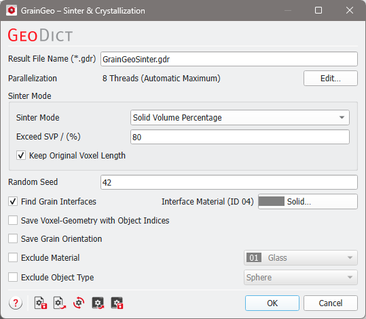Maximize the GrainGeo dialog window
Screen dimensions: 366x319
318,10
